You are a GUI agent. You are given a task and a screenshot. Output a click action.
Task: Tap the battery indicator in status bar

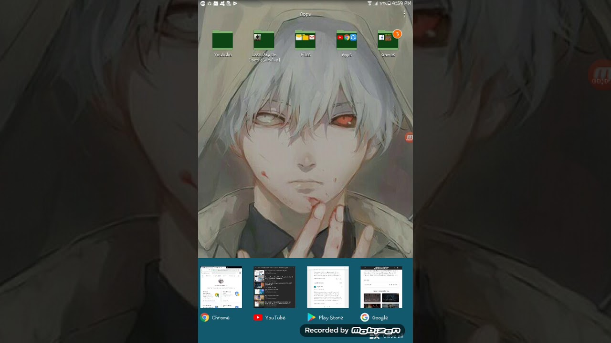click(389, 3)
